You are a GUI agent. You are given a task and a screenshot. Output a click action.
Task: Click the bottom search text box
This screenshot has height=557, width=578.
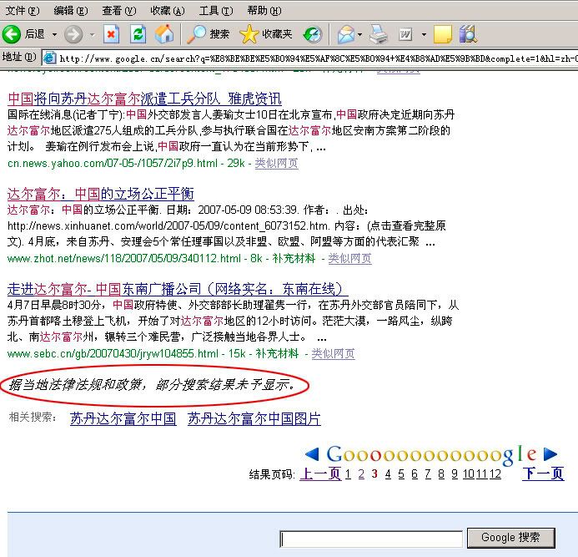[370, 539]
